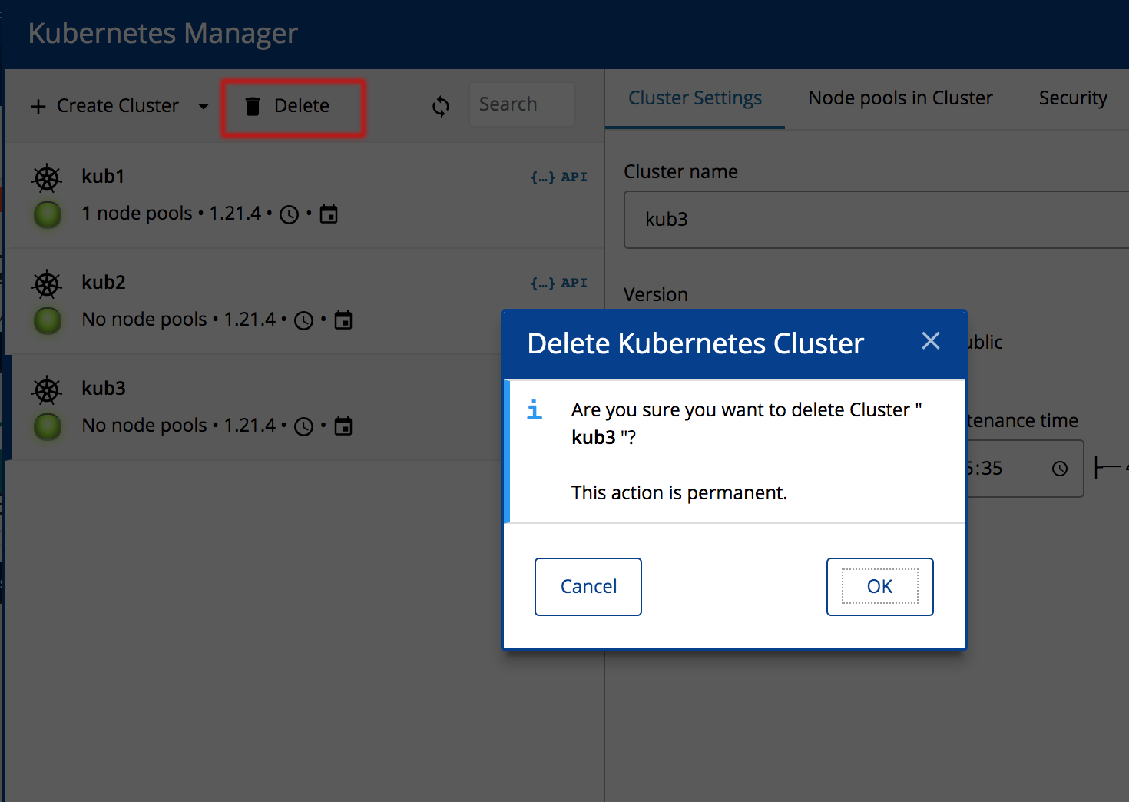Click the kub2 Kubernetes wheel icon

point(47,284)
